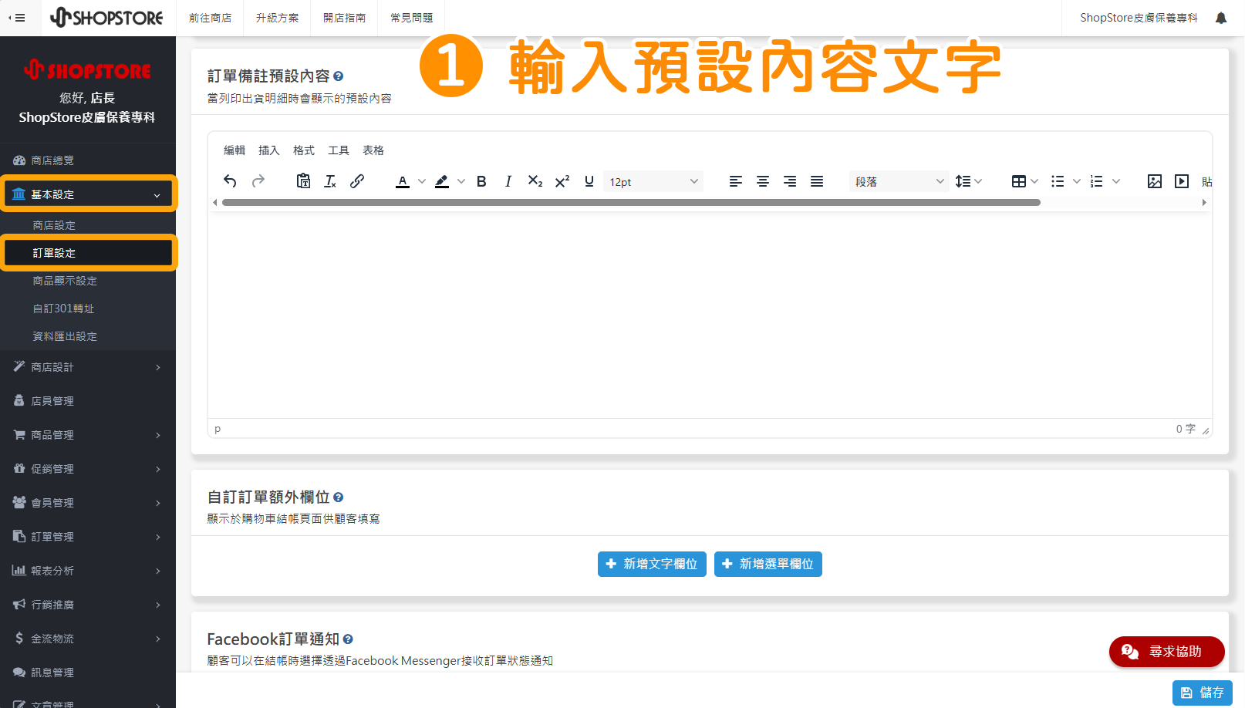Image resolution: width=1245 pixels, height=708 pixels.
Task: Toggle bold formatting
Action: tap(481, 181)
